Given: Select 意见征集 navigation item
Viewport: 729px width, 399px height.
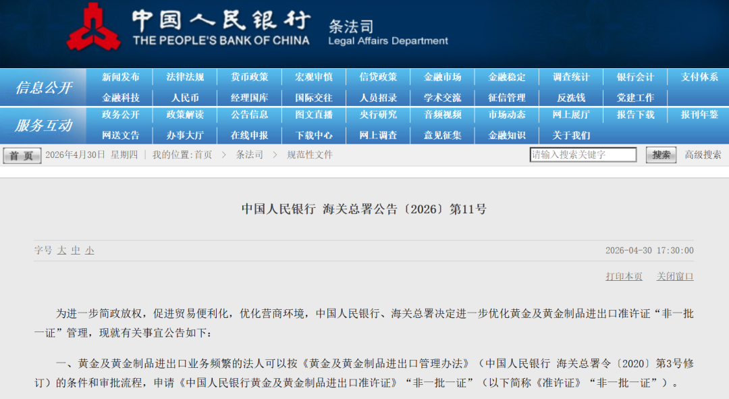Looking at the screenshot, I should point(443,135).
